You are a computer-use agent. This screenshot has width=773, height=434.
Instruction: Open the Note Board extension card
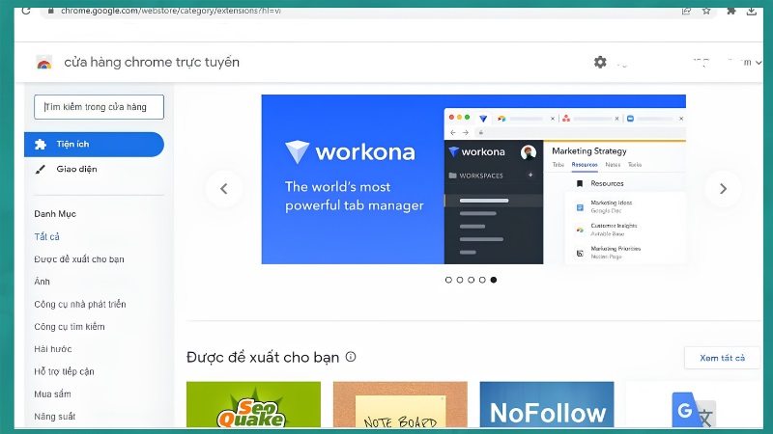tap(400, 404)
